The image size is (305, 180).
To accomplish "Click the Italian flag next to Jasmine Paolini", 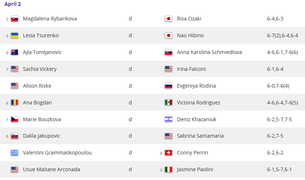I will 168,169.
